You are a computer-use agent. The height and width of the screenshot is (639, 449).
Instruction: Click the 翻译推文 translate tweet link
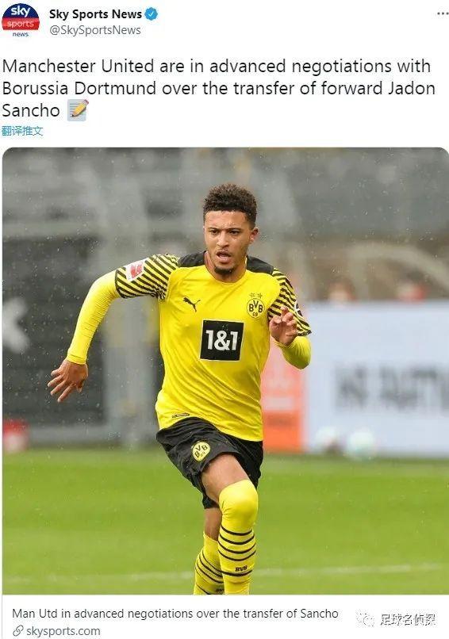(x=22, y=131)
